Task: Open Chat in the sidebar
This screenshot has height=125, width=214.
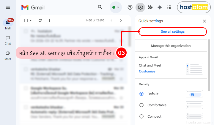Action: point(8,40)
